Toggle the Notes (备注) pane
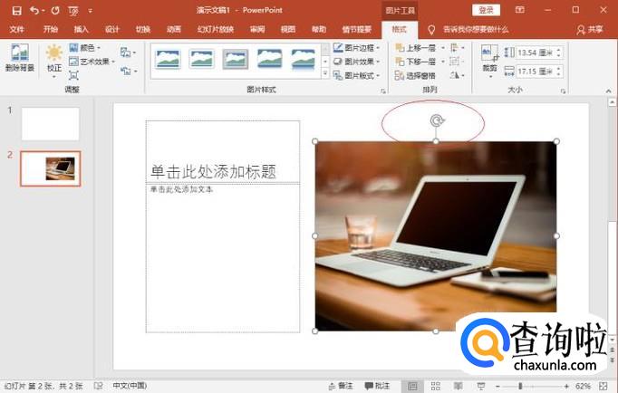The height and width of the screenshot is (393, 618). (339, 386)
